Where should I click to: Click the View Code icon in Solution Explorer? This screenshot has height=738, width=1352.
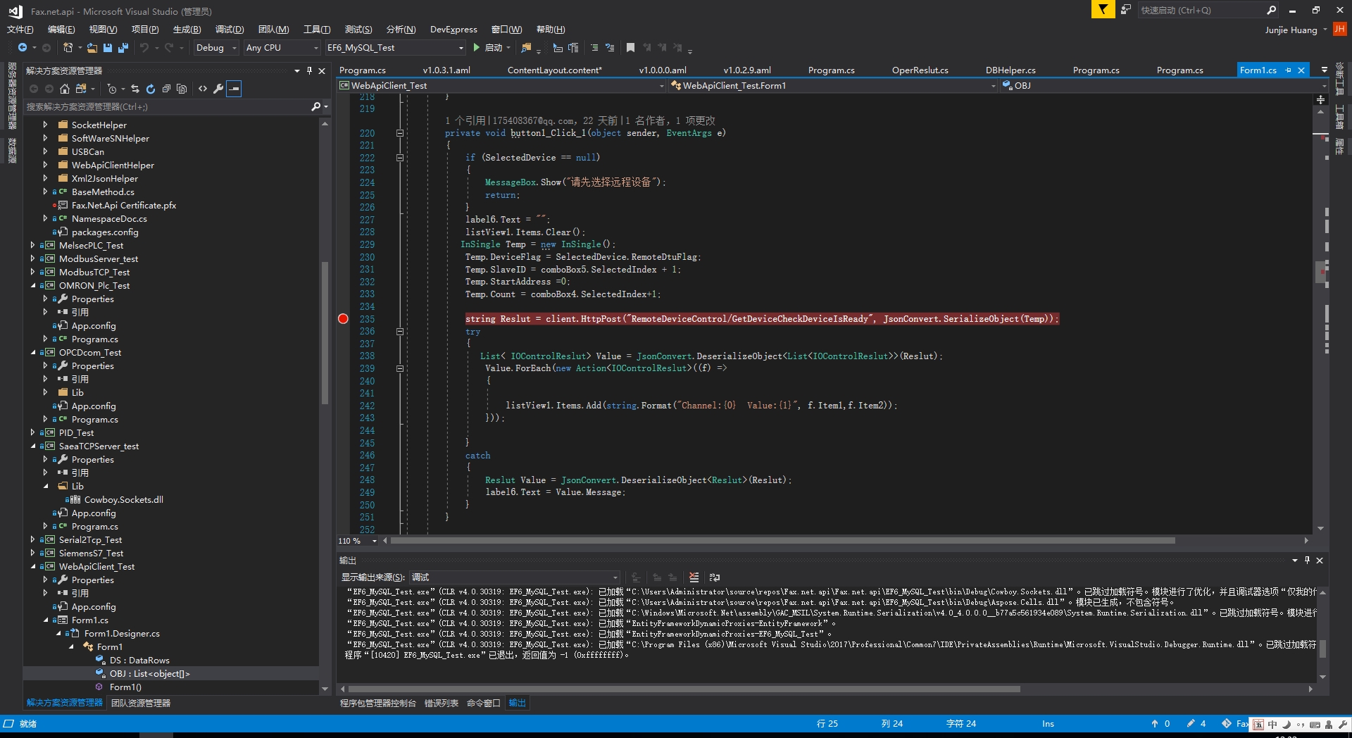tap(203, 89)
